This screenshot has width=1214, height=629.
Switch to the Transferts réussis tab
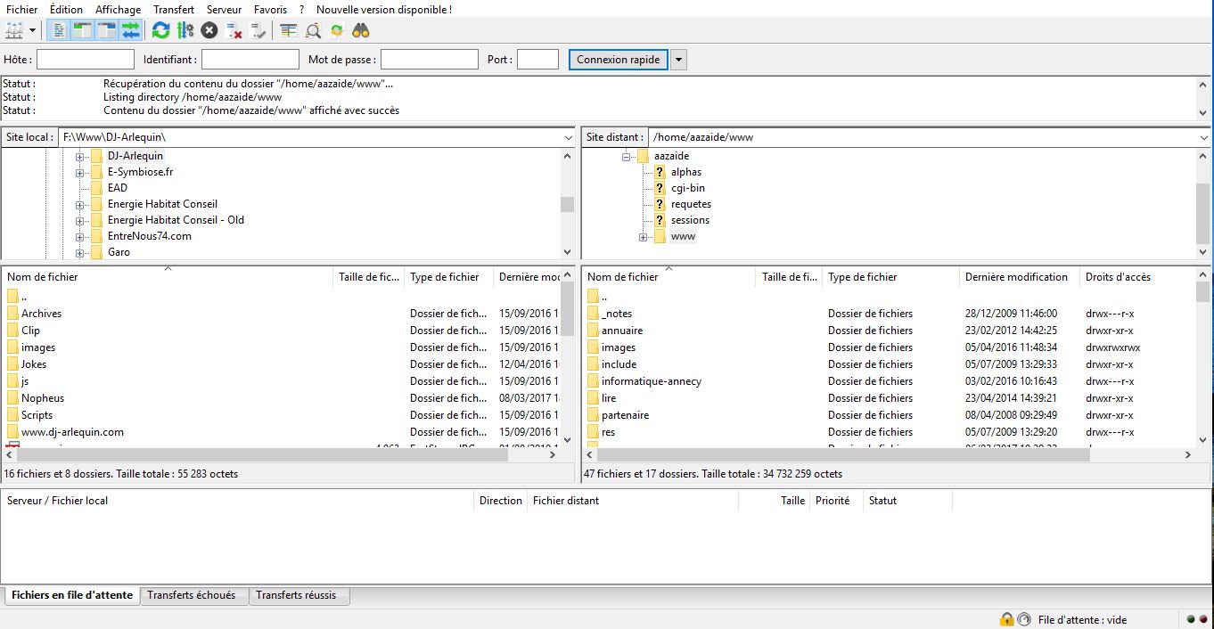pos(299,595)
